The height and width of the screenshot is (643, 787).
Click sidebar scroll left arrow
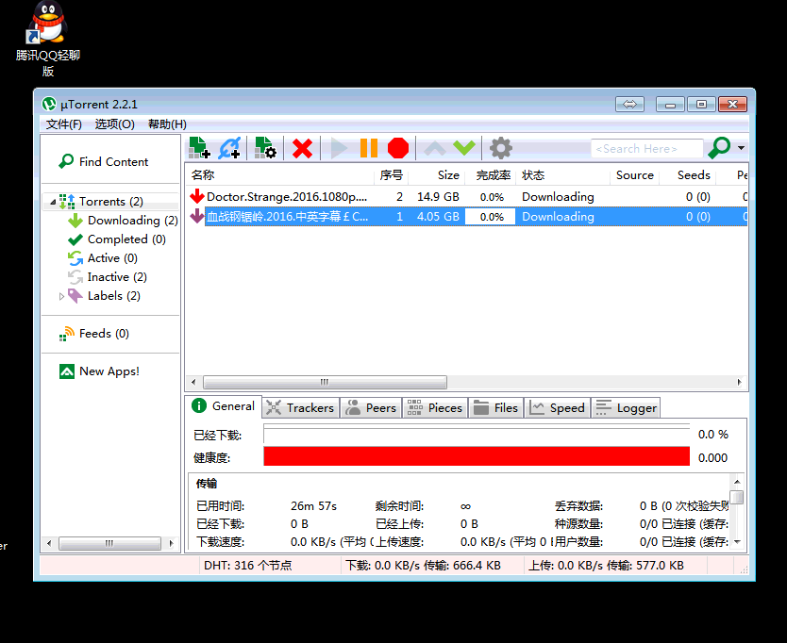(x=49, y=543)
